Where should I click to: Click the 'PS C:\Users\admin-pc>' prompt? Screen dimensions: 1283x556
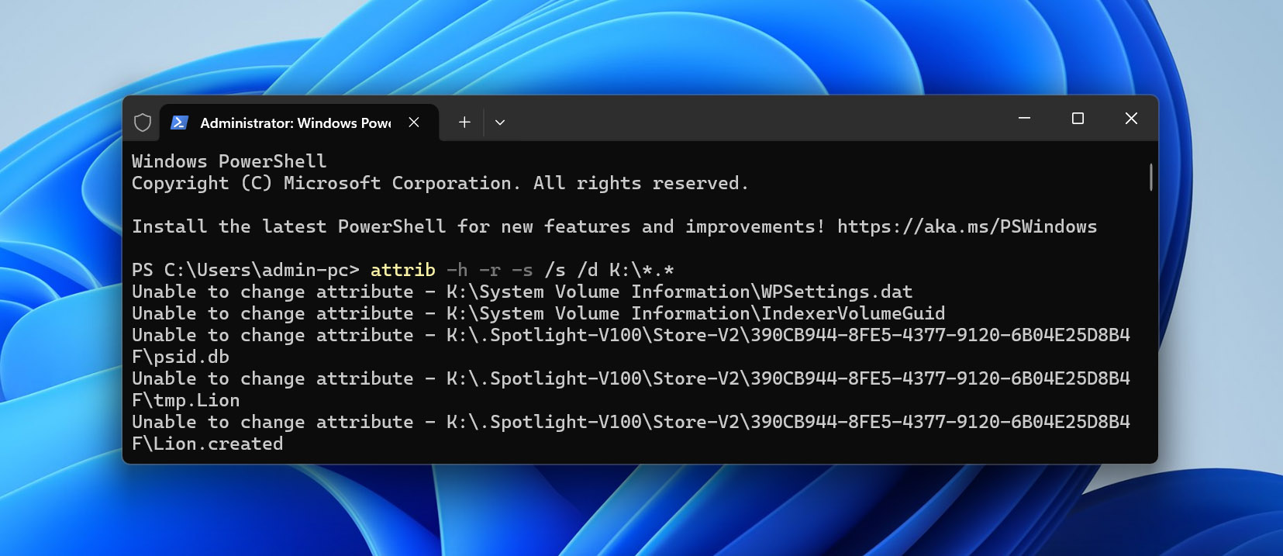(246, 270)
